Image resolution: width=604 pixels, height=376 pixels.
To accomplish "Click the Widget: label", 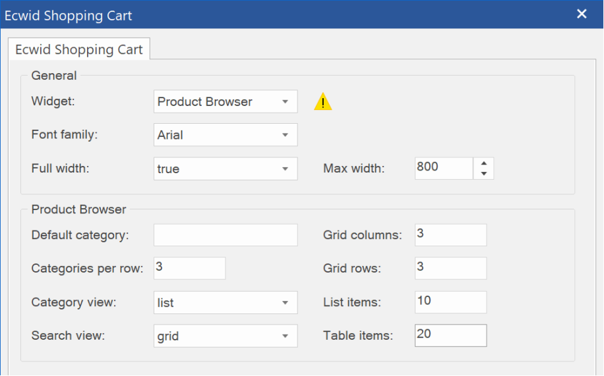I will click(x=53, y=101).
